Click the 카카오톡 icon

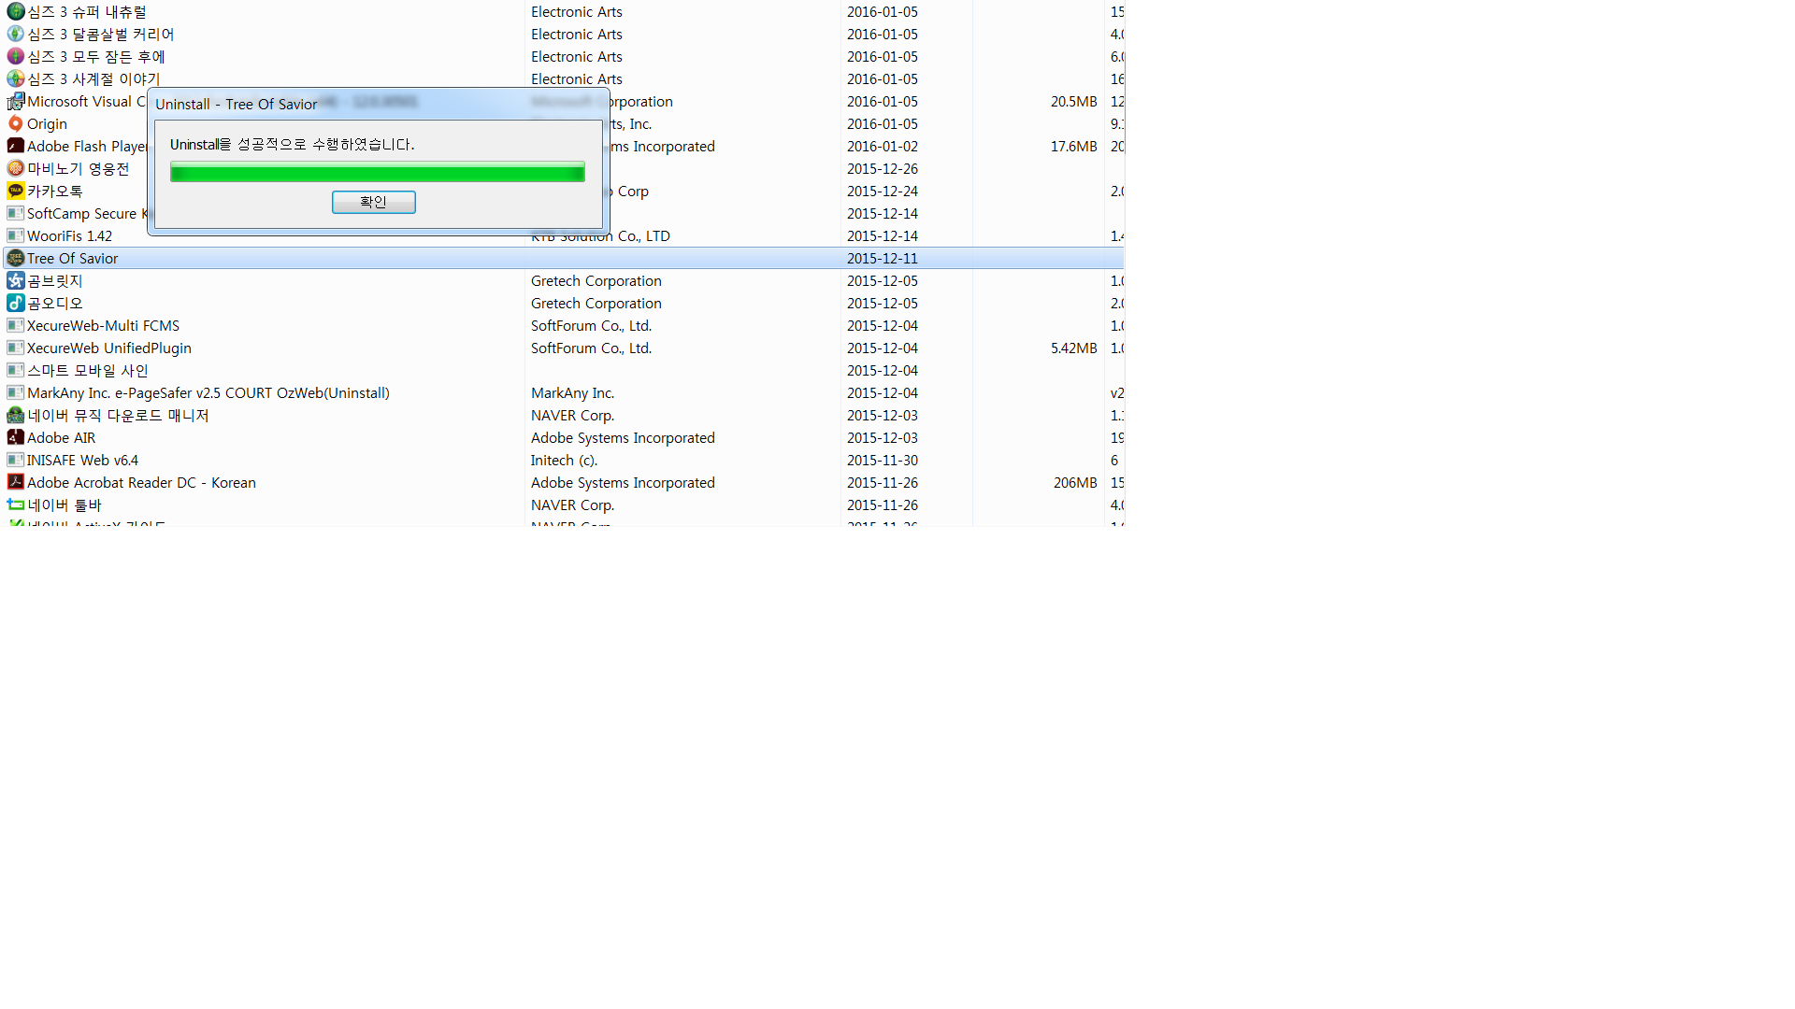(x=15, y=192)
